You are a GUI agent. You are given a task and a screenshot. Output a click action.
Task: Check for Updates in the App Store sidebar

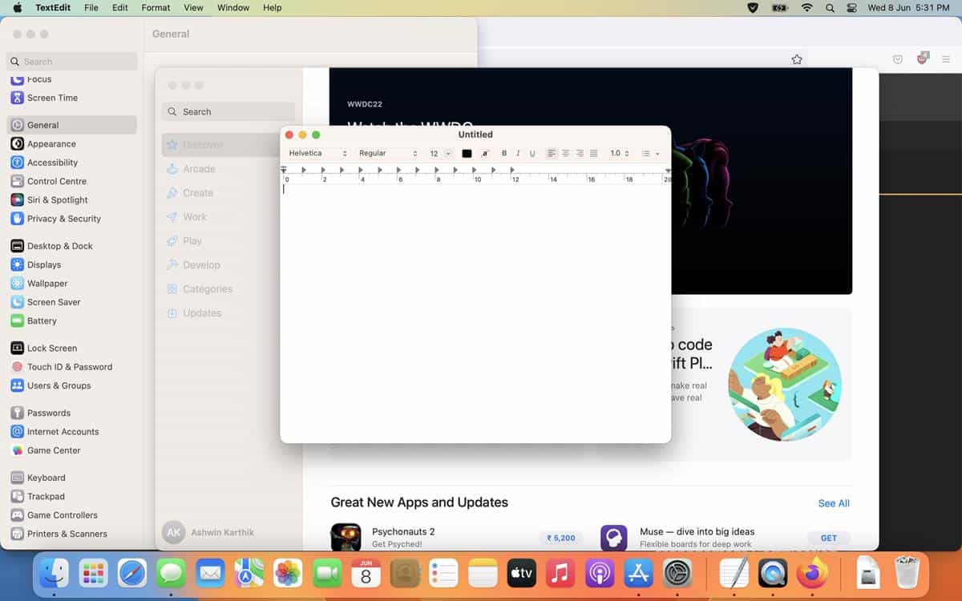tap(201, 313)
